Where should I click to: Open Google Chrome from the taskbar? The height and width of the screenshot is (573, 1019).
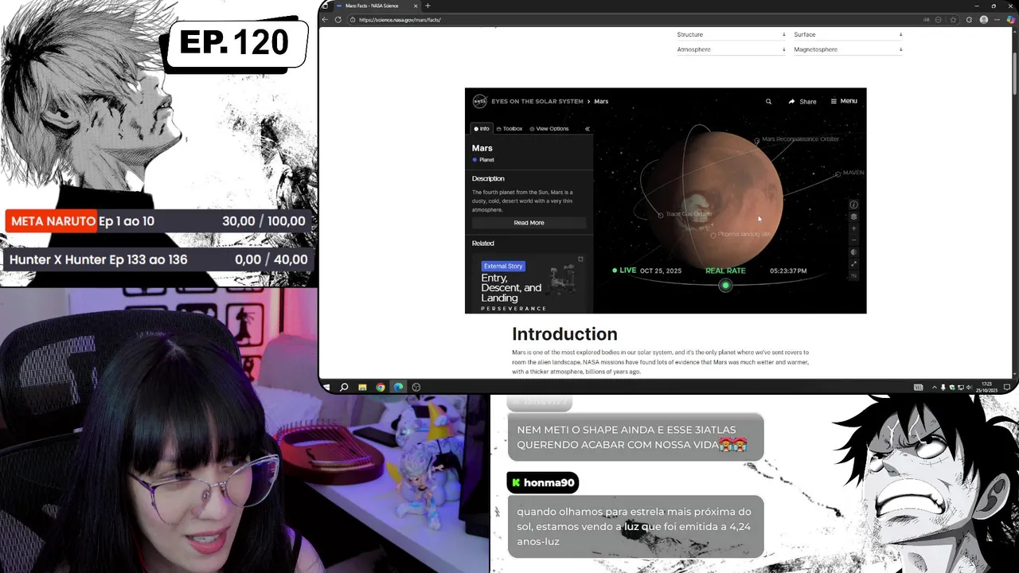pyautogui.click(x=381, y=388)
